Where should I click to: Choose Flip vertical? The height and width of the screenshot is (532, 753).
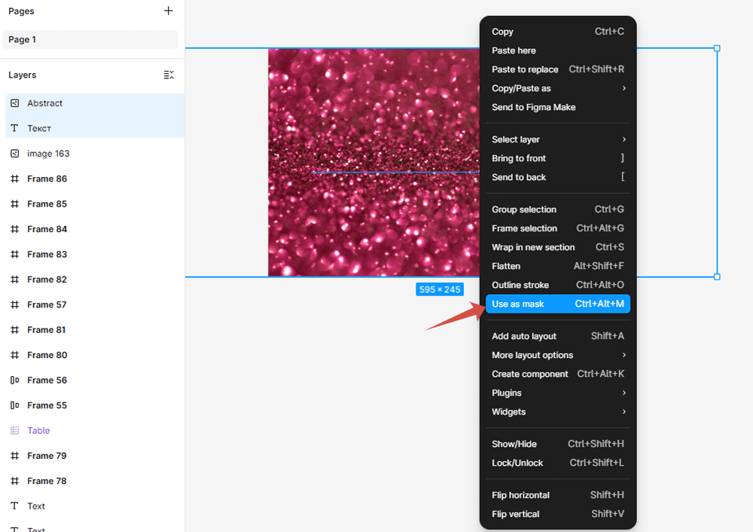click(x=558, y=514)
